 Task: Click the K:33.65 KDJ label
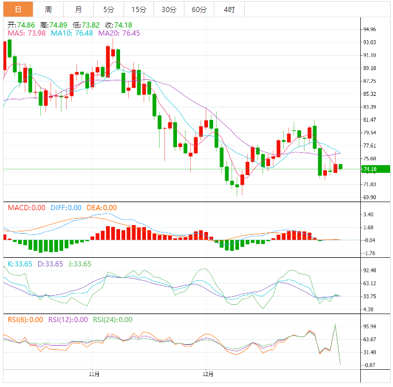[18, 264]
